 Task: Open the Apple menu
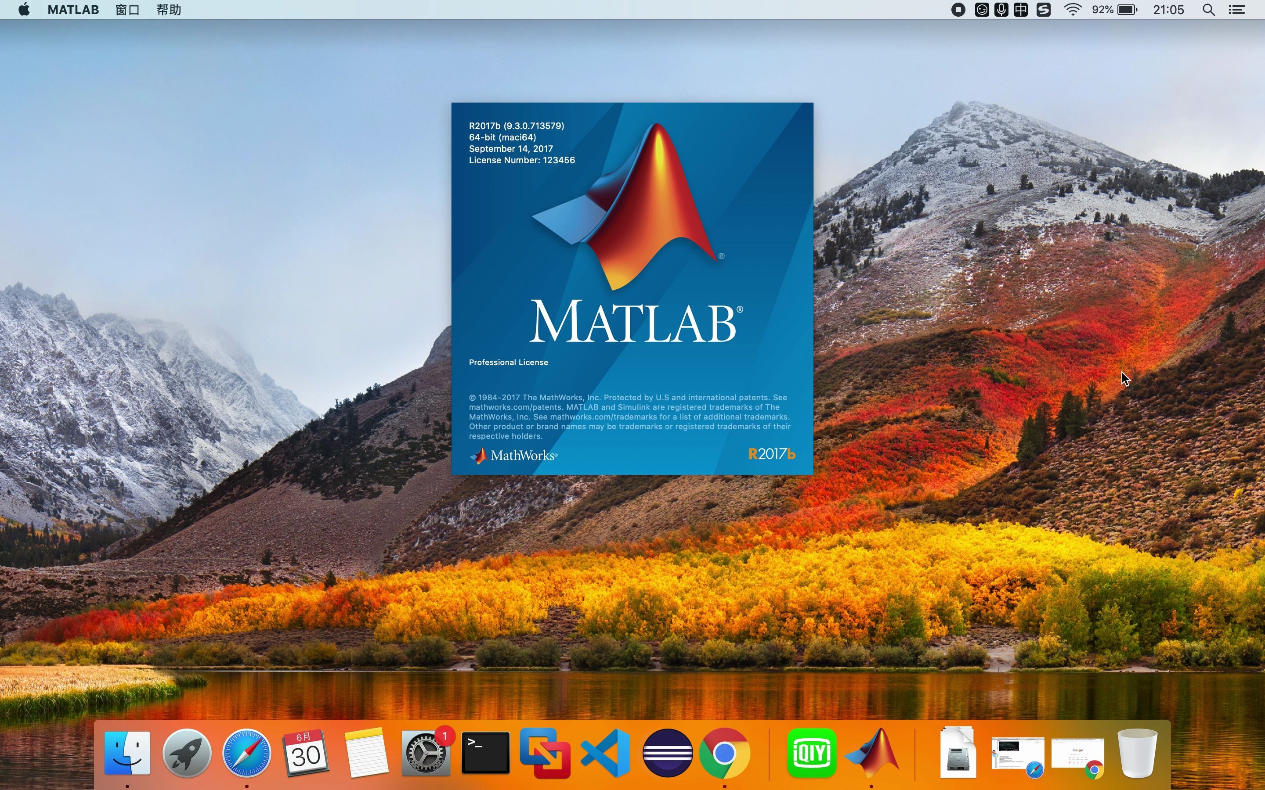click(x=24, y=9)
